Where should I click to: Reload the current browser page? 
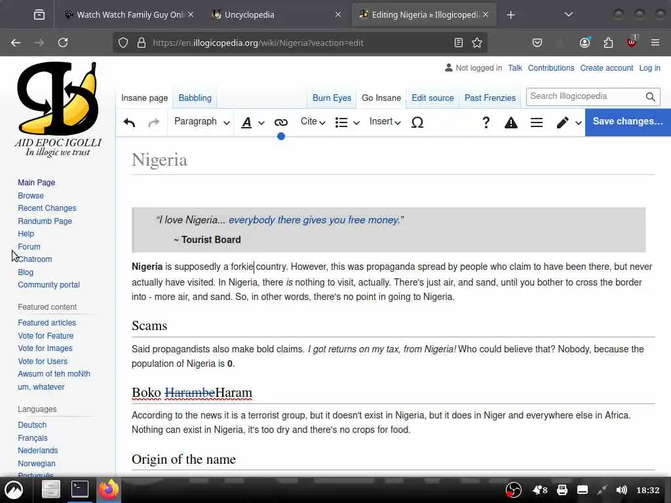(x=63, y=43)
